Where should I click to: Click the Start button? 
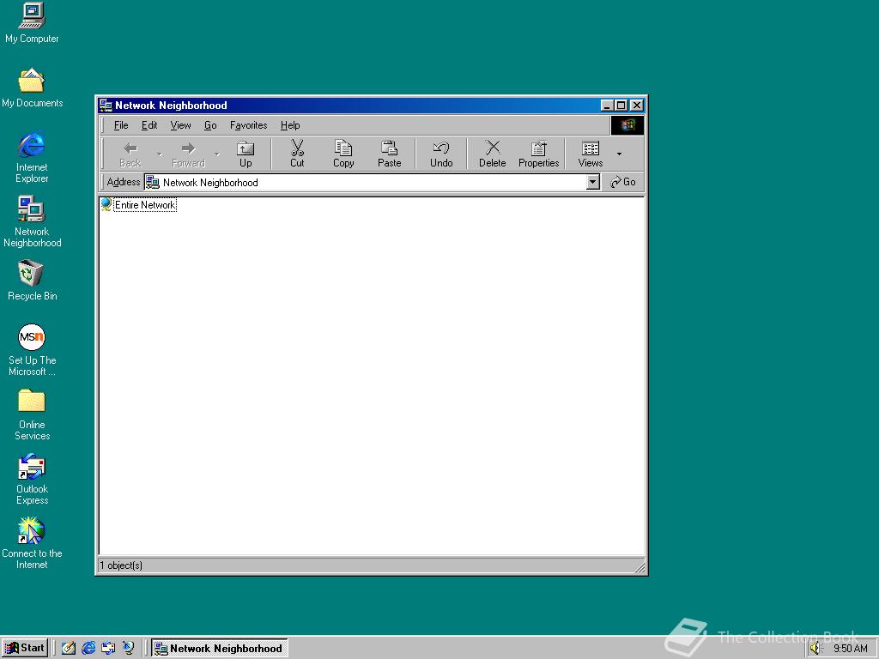point(25,649)
